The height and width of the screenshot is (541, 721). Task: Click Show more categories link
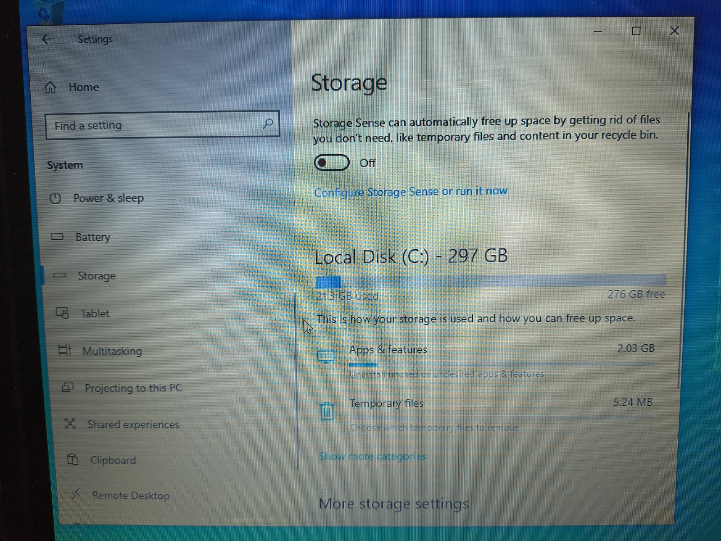coord(373,456)
